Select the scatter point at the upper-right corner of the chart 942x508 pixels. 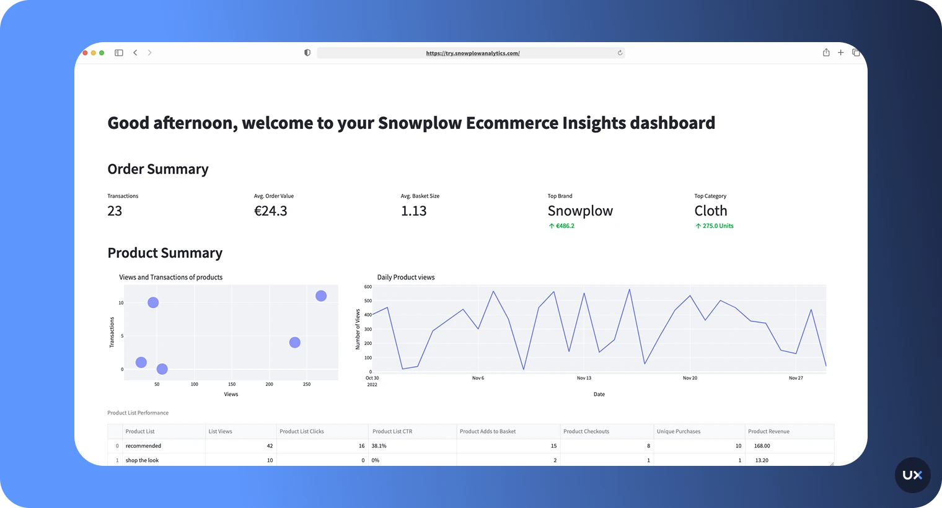[321, 296]
